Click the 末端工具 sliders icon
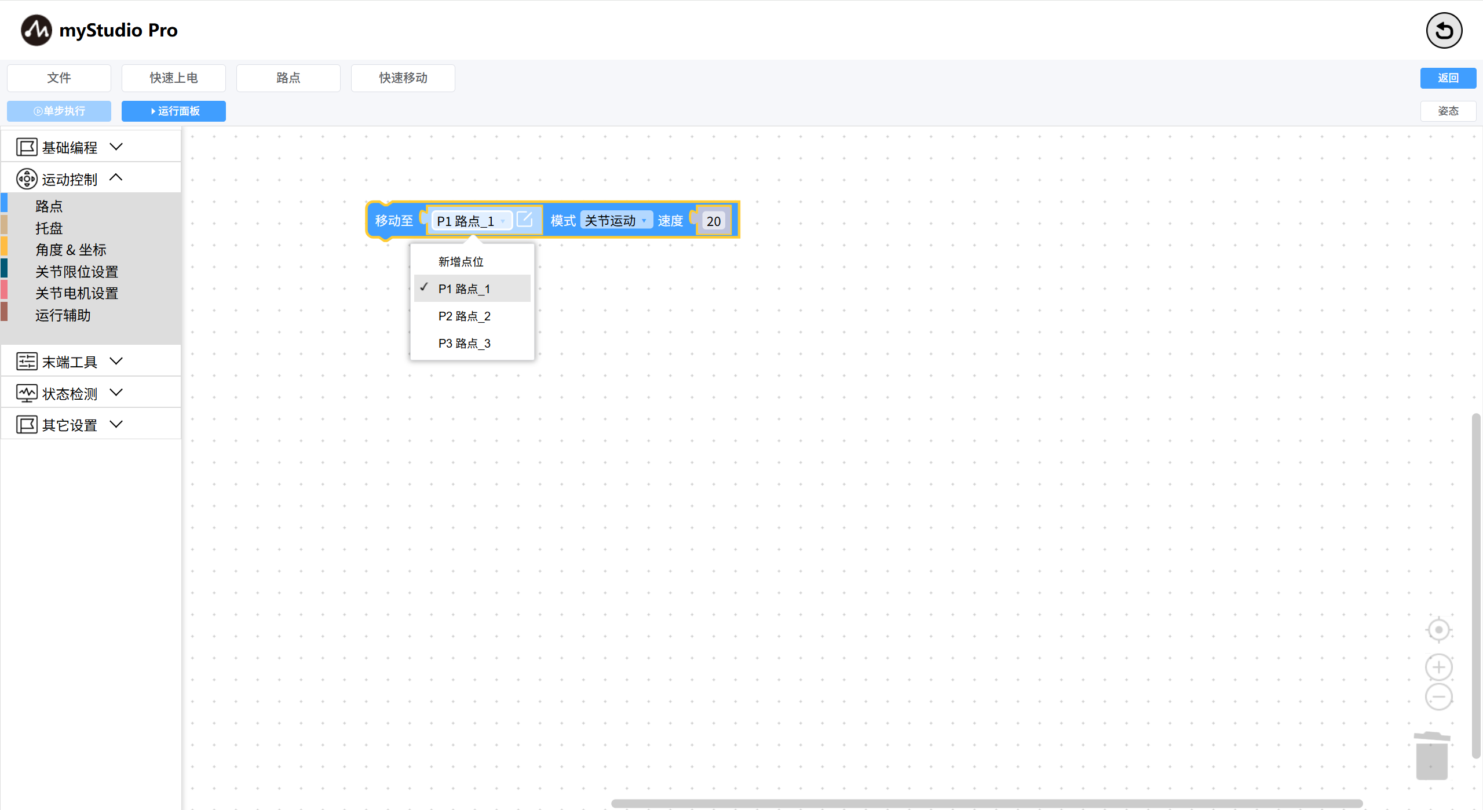The image size is (1483, 810). (x=27, y=362)
